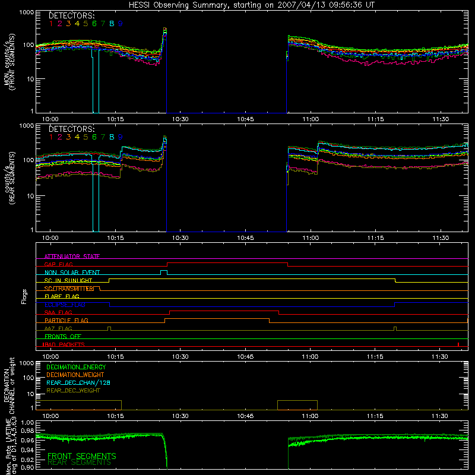Click the REAR_DEC_CHAN/128 legend entry
475x475 pixels.
(x=78, y=383)
